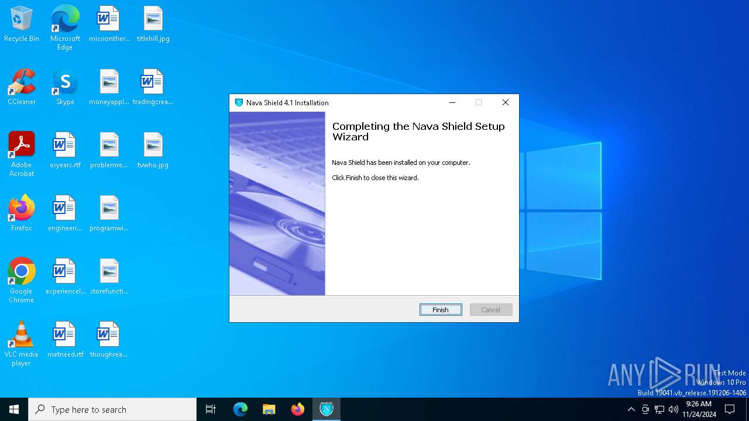Viewport: 749px width, 421px height.
Task: Select the programwi image file icon
Action: 109,214
